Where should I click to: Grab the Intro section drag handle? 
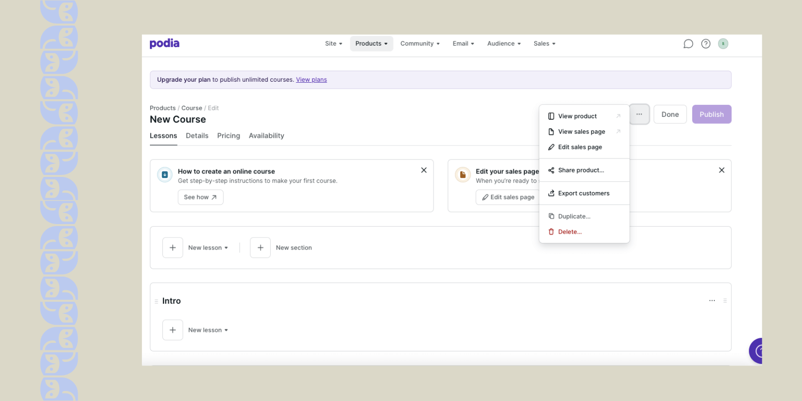(156, 301)
